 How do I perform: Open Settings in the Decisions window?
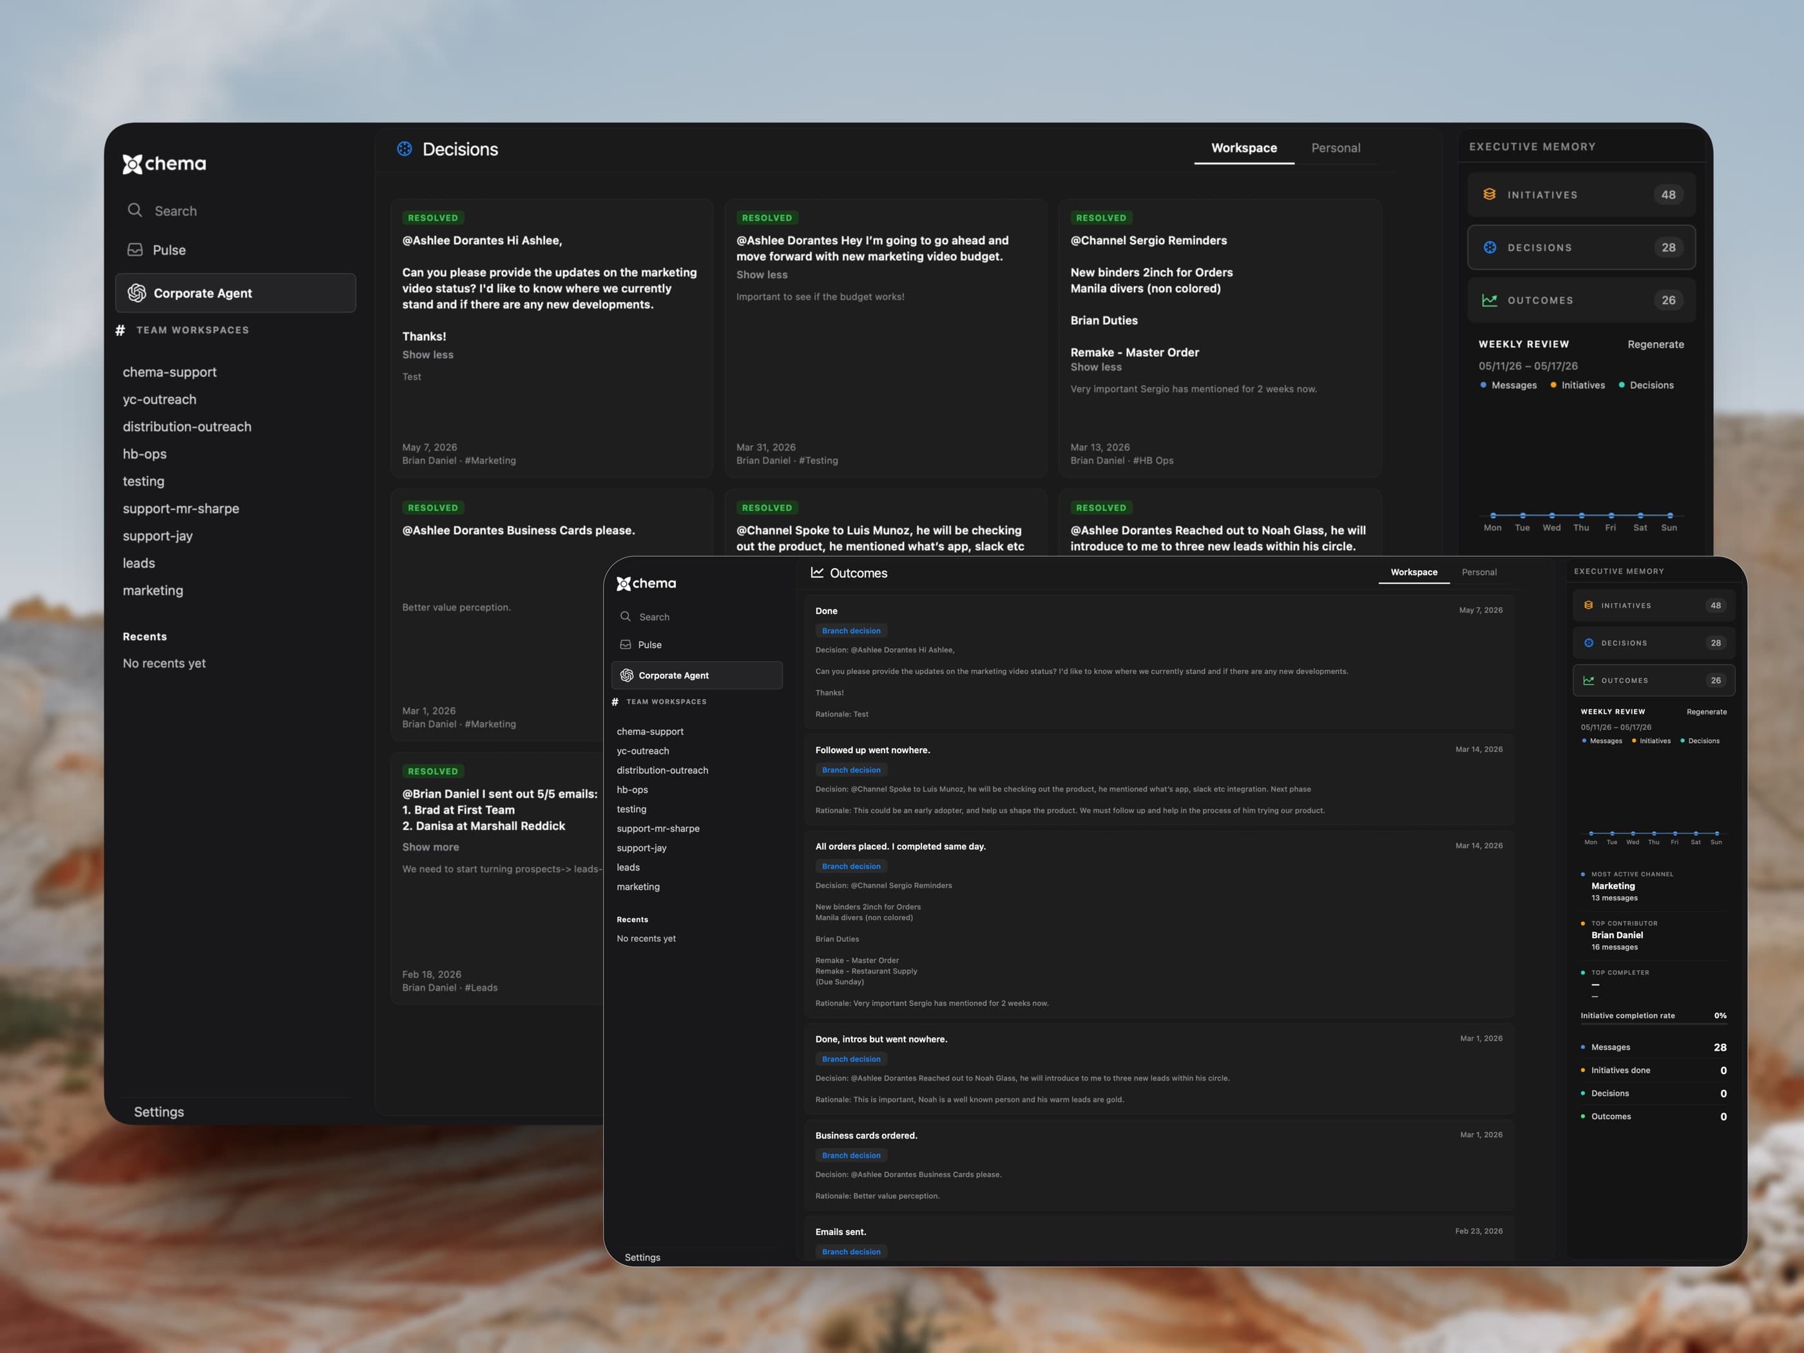tap(159, 1111)
